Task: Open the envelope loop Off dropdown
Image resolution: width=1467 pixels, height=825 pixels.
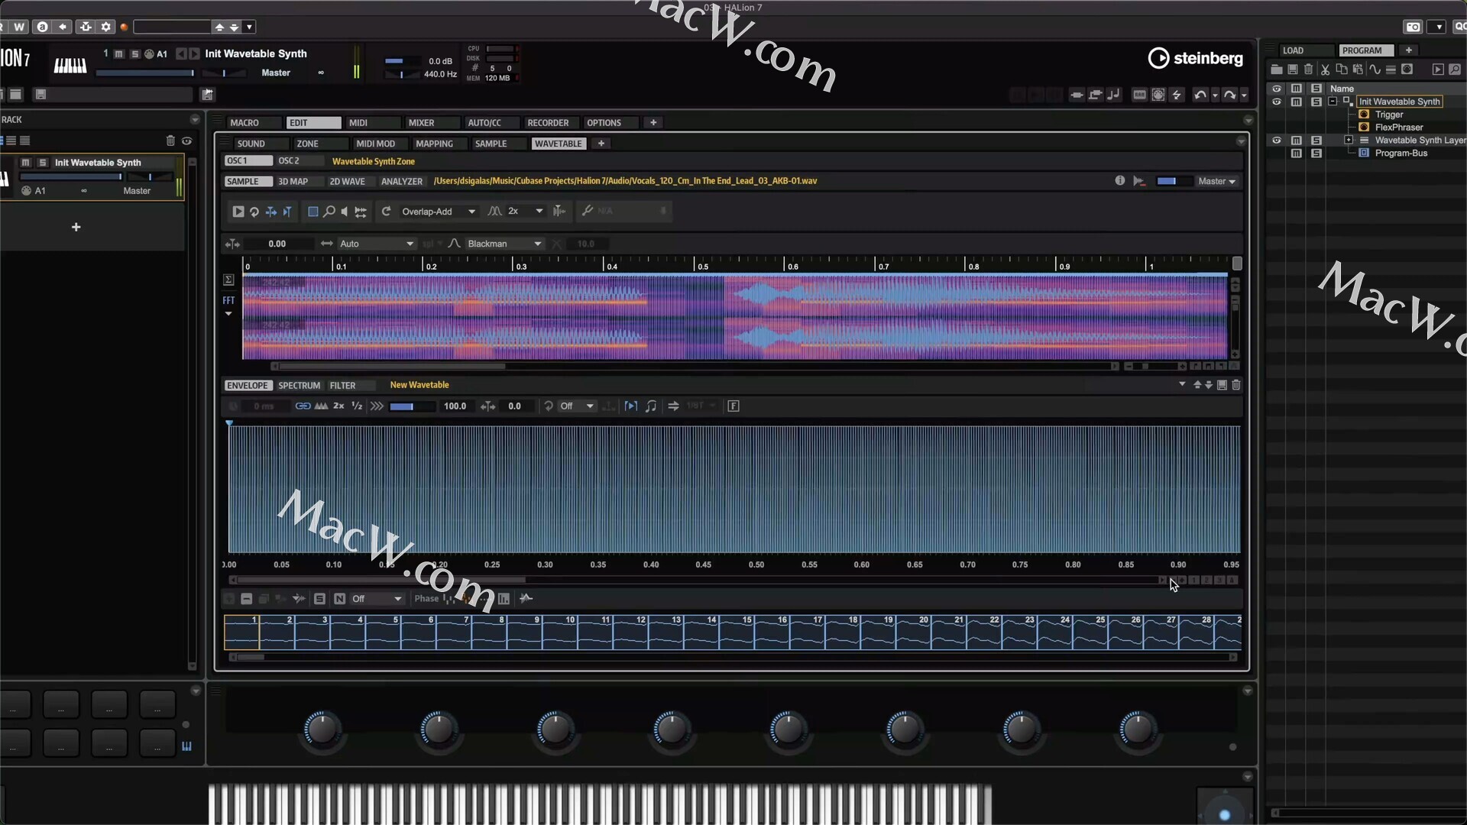Action: 577,406
